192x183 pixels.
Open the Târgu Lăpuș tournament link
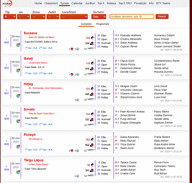(34, 160)
